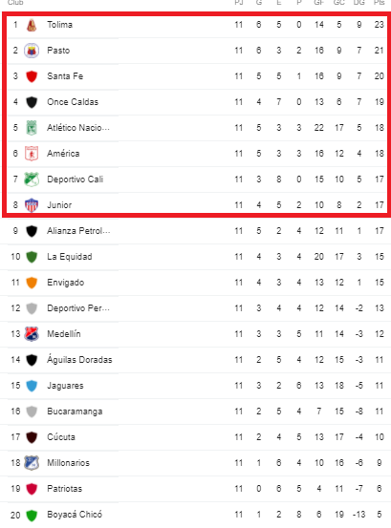
Task: Open the Once Caldas team link
Action: pyautogui.click(x=73, y=102)
